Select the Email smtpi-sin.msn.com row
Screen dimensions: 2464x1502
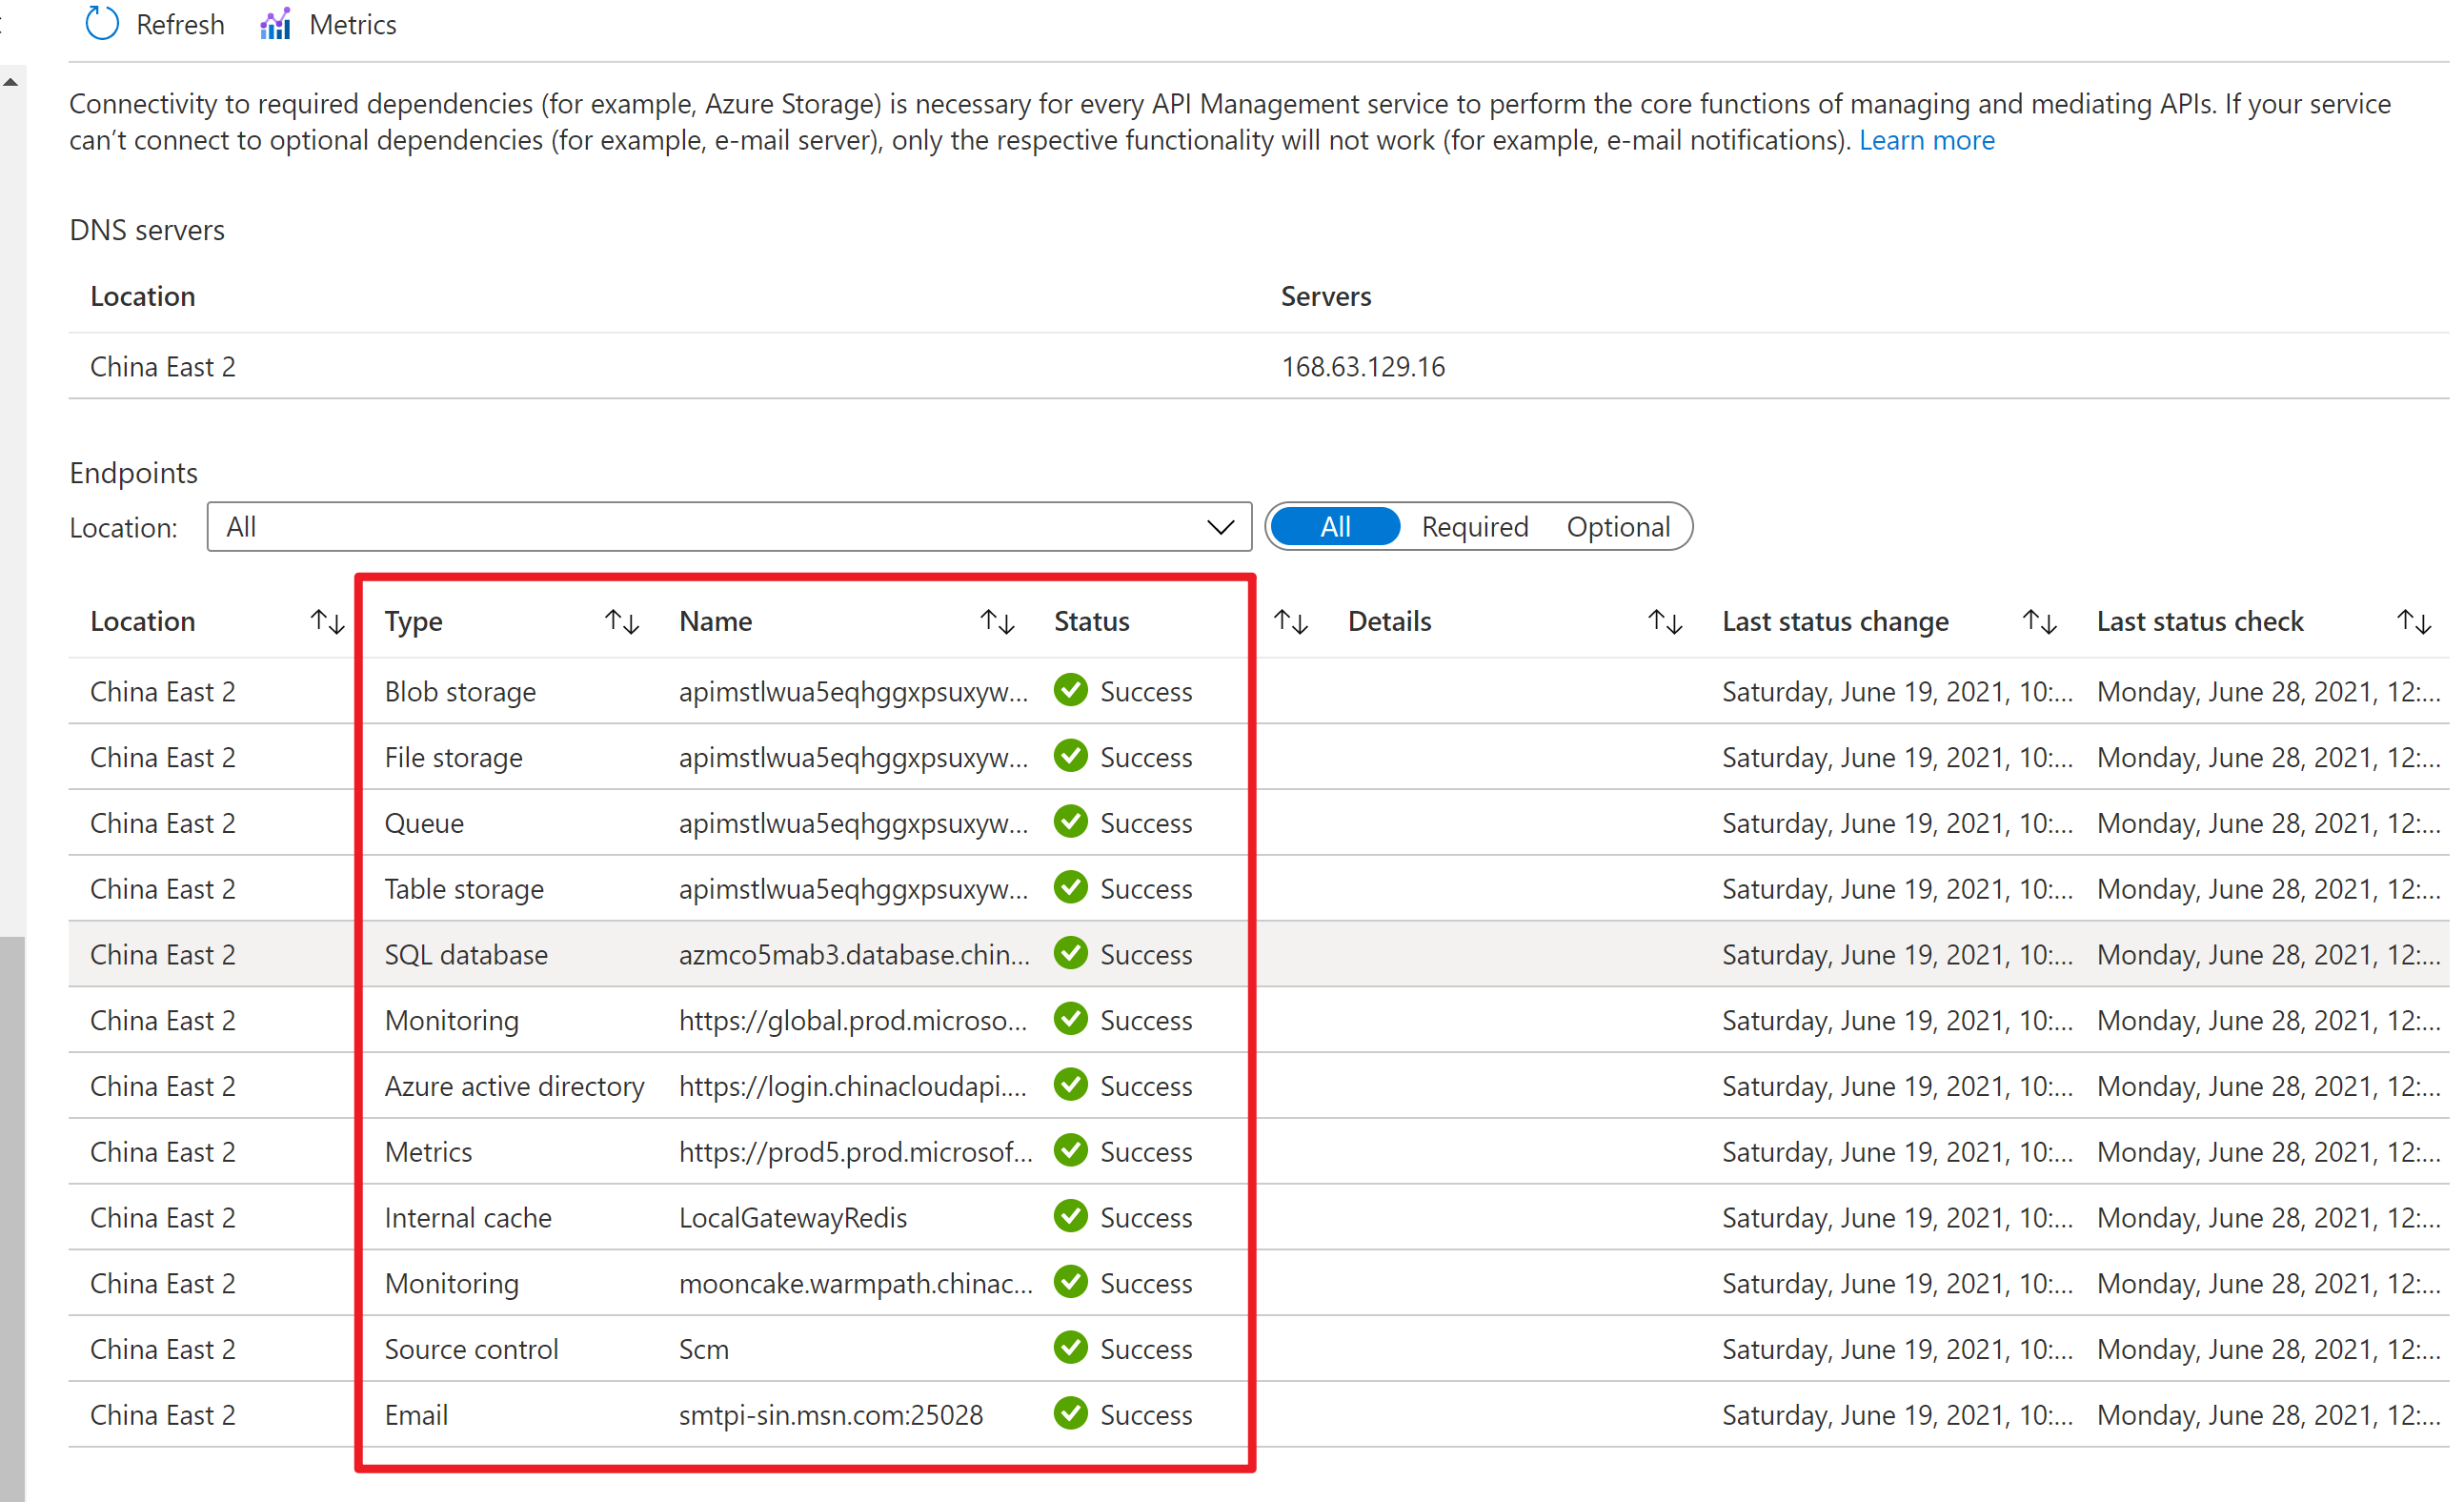[x=830, y=1415]
